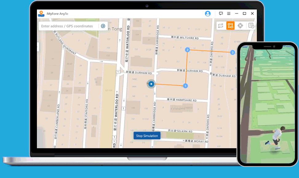Select the orange Multi-spot Mode icon
299x178 pixels.
(230, 25)
